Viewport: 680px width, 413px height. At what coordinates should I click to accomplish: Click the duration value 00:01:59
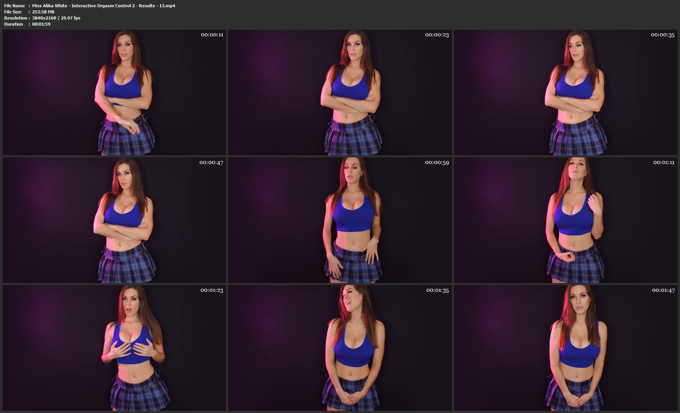[x=41, y=24]
